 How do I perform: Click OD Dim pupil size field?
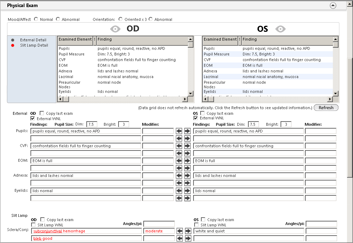(92, 124)
